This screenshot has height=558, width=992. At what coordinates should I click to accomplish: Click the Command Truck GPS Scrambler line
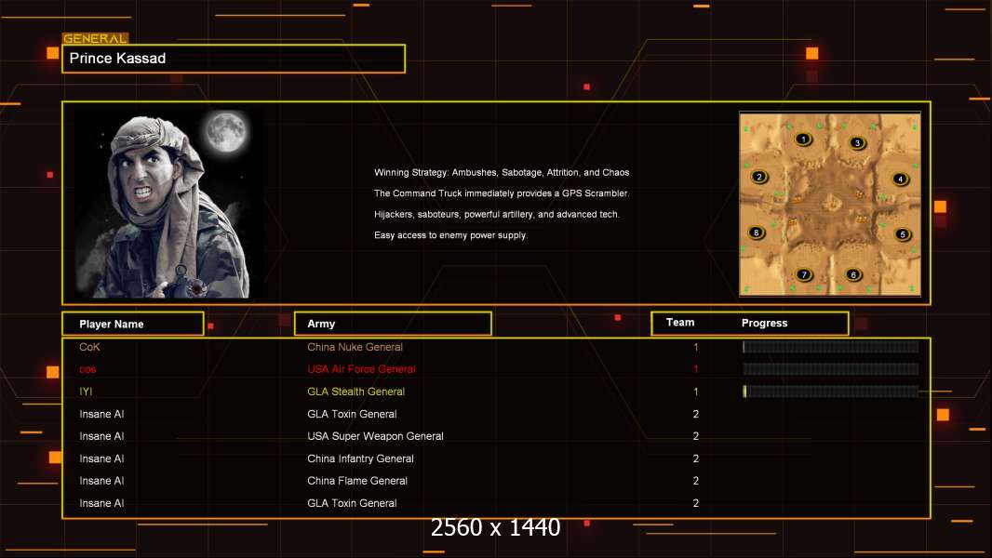click(501, 193)
